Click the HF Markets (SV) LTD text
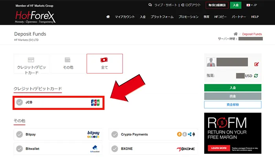Viewport: 275px width, 157px height. coord(26,40)
